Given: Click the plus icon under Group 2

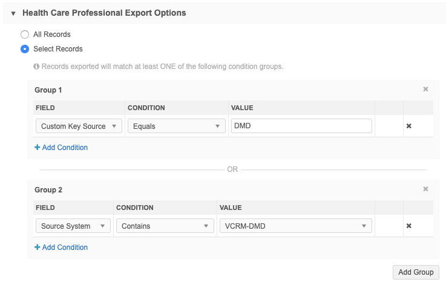Looking at the screenshot, I should point(38,247).
